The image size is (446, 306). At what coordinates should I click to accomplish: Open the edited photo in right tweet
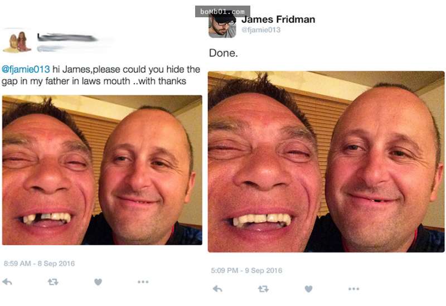pyautogui.click(x=326, y=162)
